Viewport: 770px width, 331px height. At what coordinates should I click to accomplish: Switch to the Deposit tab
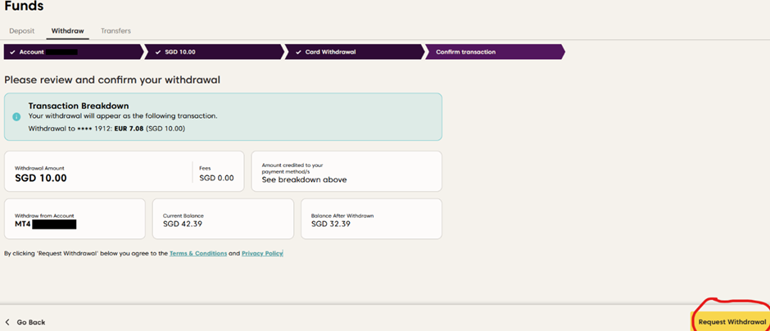[x=22, y=31]
